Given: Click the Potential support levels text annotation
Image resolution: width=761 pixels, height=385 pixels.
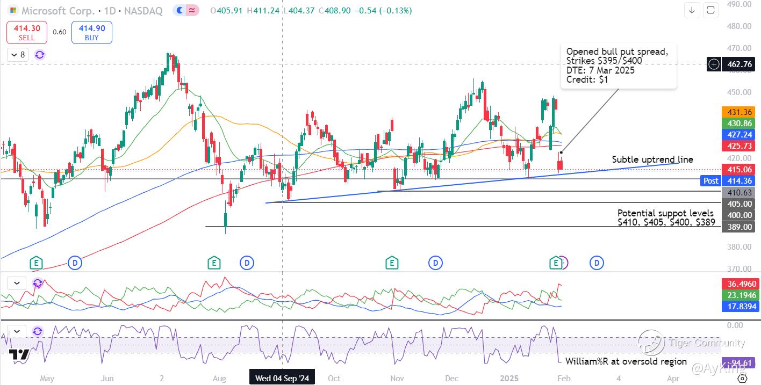Looking at the screenshot, I should (667, 217).
